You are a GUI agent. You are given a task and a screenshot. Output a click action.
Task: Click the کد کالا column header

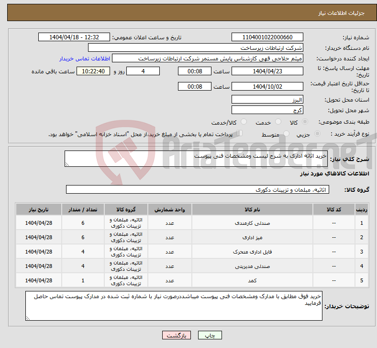[x=334, y=209]
